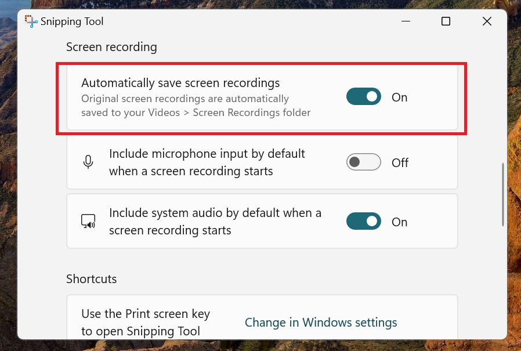Enable the microphone input toggle switch
521x351 pixels.
[364, 162]
